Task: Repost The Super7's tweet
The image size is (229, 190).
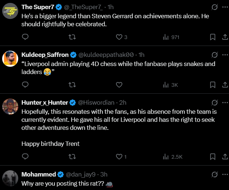Action: (x=72, y=37)
